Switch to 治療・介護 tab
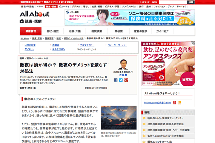This screenshot has height=143, width=215. [x=75, y=31]
